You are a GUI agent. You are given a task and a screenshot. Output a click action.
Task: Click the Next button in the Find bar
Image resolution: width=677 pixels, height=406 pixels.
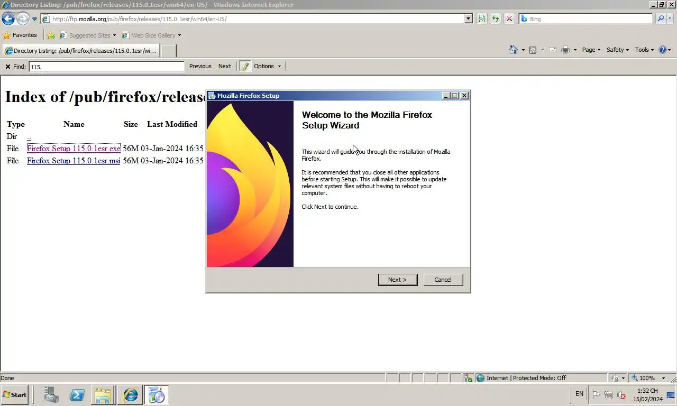[x=225, y=66]
